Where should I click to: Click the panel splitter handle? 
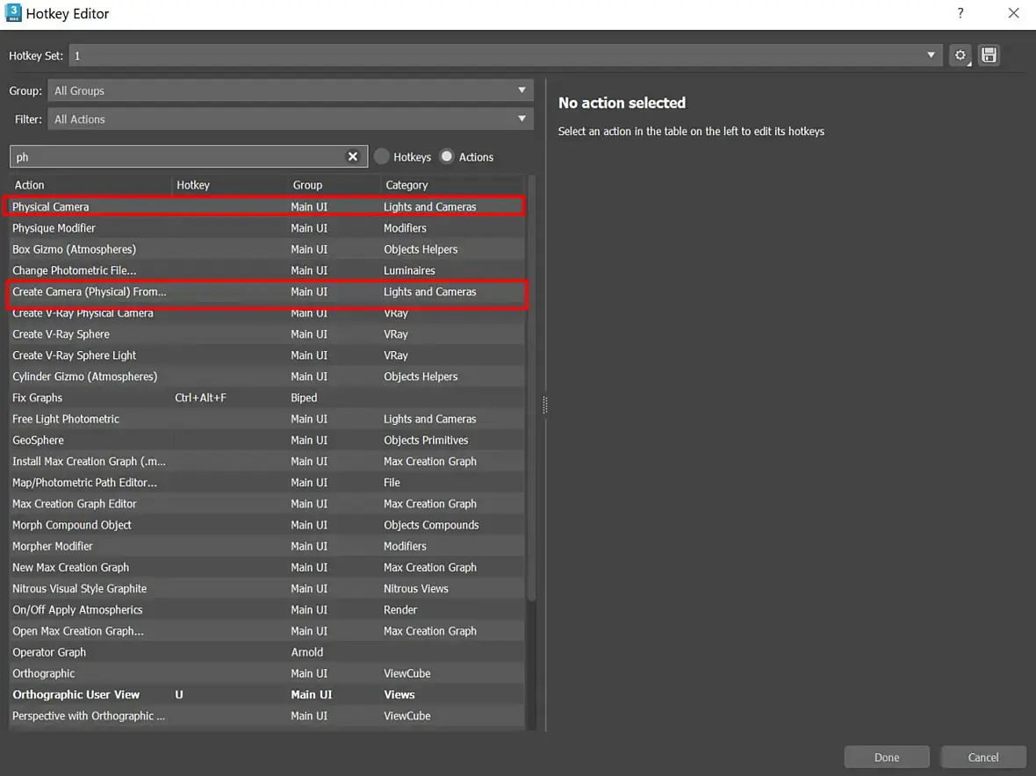(545, 405)
